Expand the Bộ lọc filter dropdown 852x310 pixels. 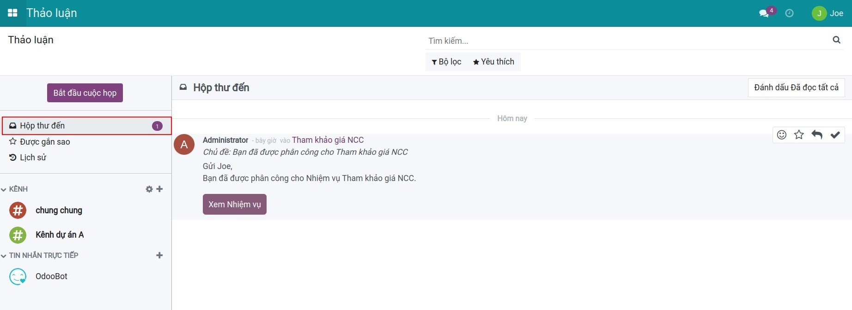446,62
